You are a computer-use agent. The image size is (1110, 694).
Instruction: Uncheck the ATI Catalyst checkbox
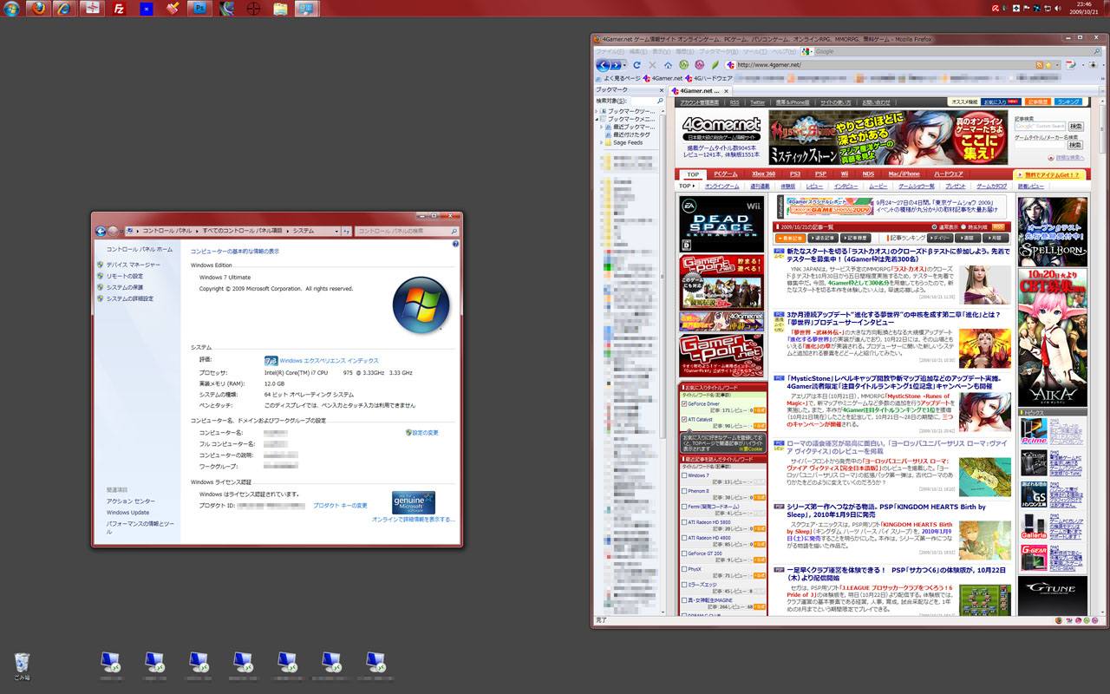click(x=685, y=419)
